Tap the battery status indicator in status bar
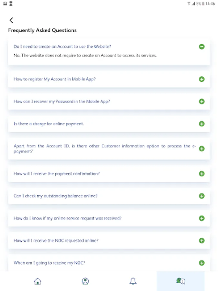Viewport: 218px width, 291px height. click(x=203, y=4)
